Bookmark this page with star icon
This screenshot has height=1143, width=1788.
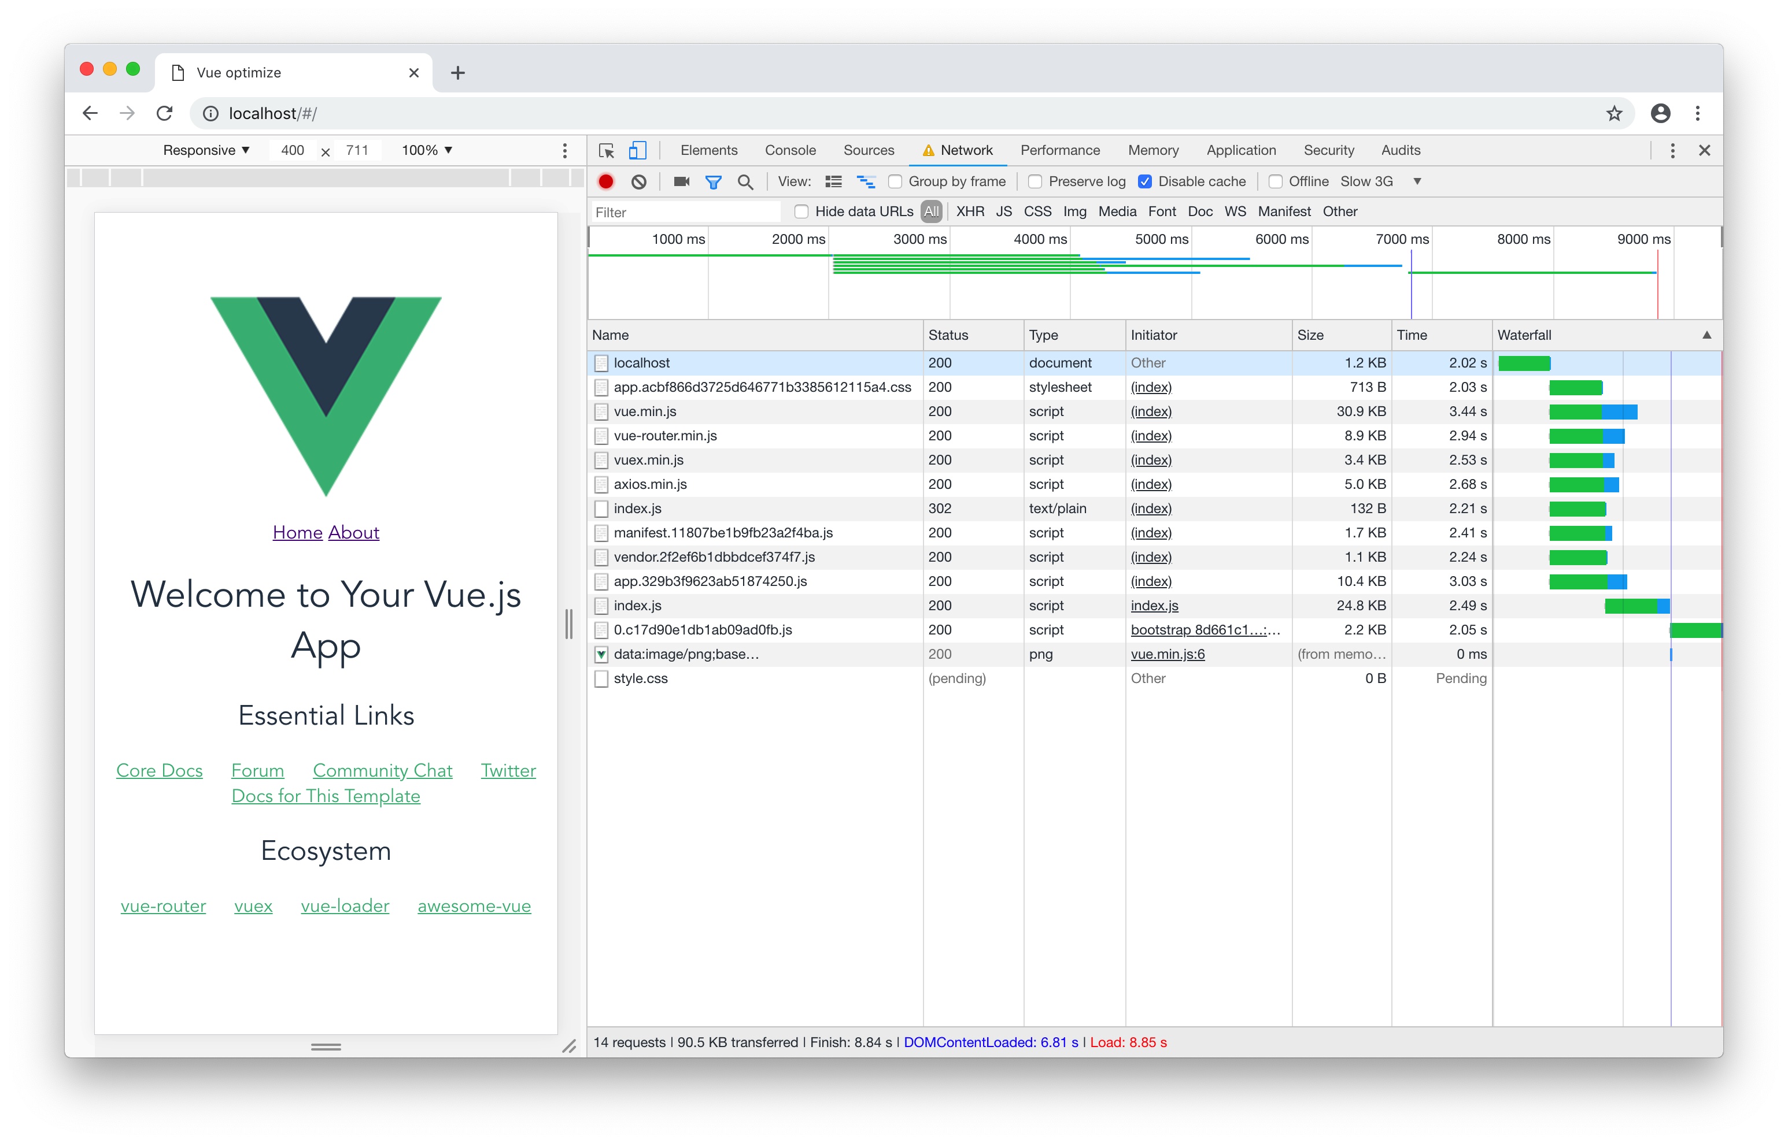pyautogui.click(x=1615, y=114)
